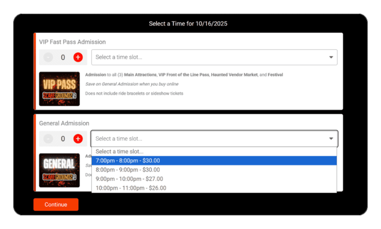
Task: Increase VIP Fast Pass ticket quantity
Action: coord(78,57)
